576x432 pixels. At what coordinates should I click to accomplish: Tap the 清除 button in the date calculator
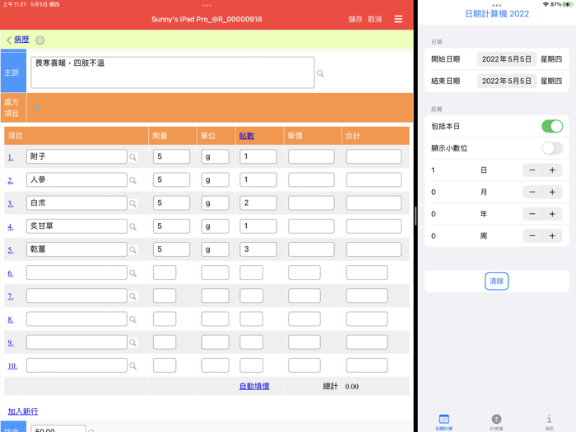click(x=496, y=281)
